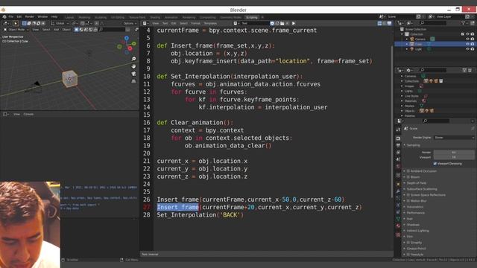
Task: Hide the Light object in the outliner
Action: point(467,49)
